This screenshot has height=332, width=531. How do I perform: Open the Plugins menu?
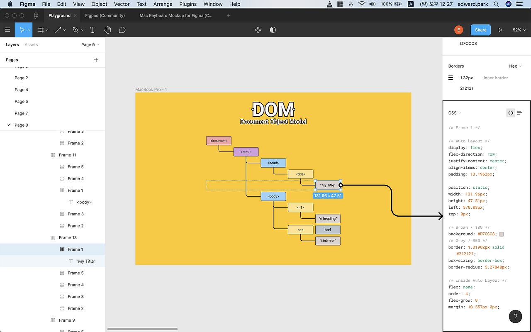188,4
